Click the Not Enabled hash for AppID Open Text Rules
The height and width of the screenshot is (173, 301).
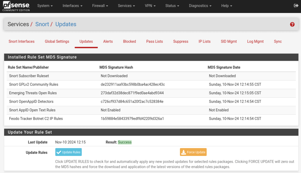pos(111,110)
